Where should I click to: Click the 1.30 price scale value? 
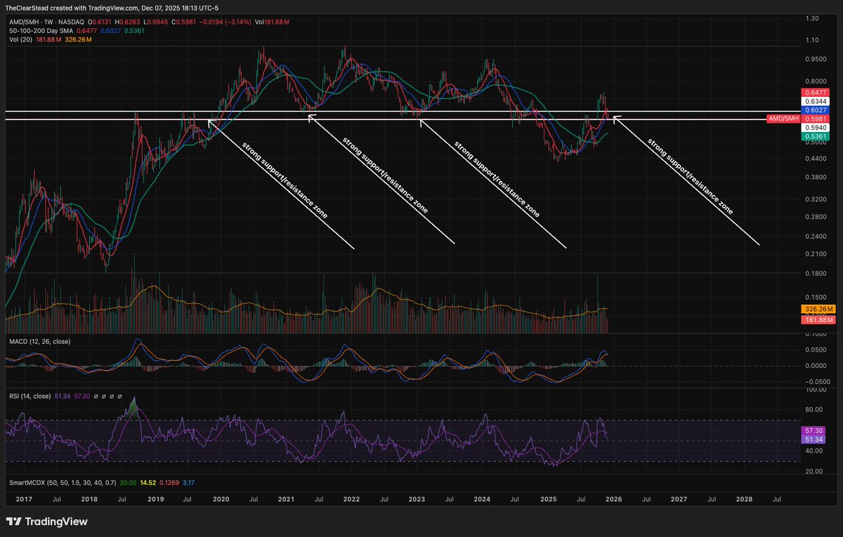pos(813,18)
